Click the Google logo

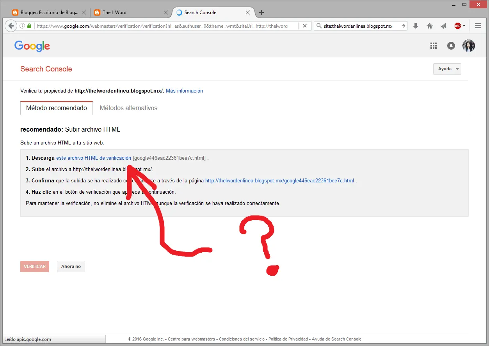pyautogui.click(x=32, y=46)
